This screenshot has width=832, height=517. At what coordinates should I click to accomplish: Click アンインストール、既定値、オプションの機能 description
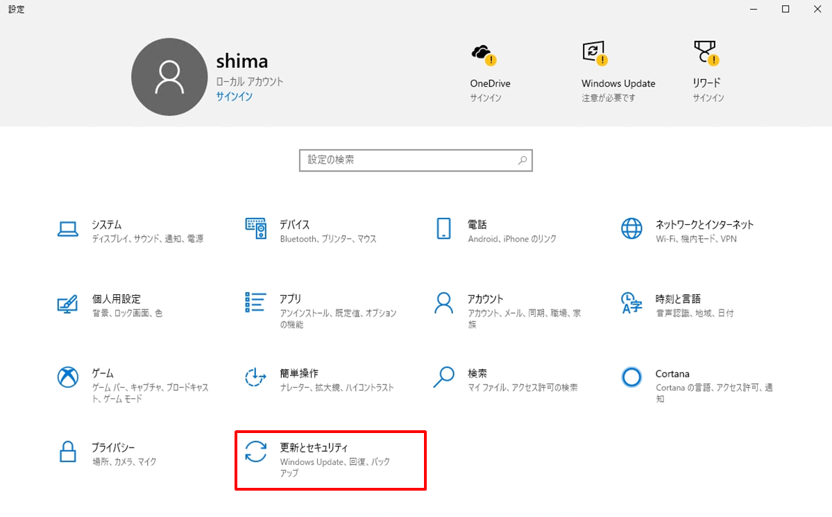click(338, 319)
